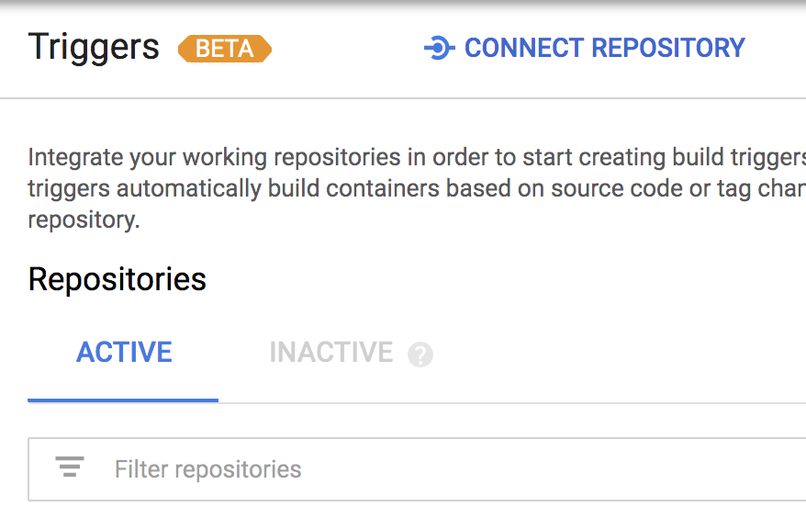Click the word 'repository.' ending the description
Screen dimensions: 806x507
click(84, 221)
